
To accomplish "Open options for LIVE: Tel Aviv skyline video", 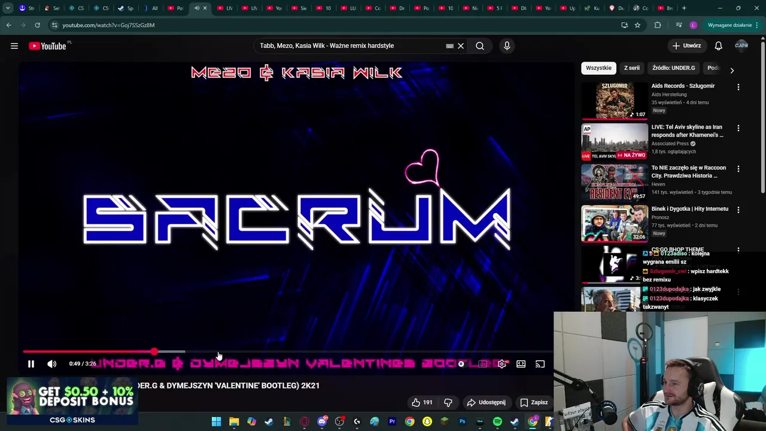I will [738, 128].
